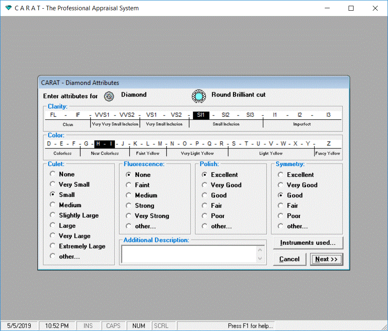The height and width of the screenshot is (331, 388).
Task: Select Very Good polish
Action: [205, 185]
